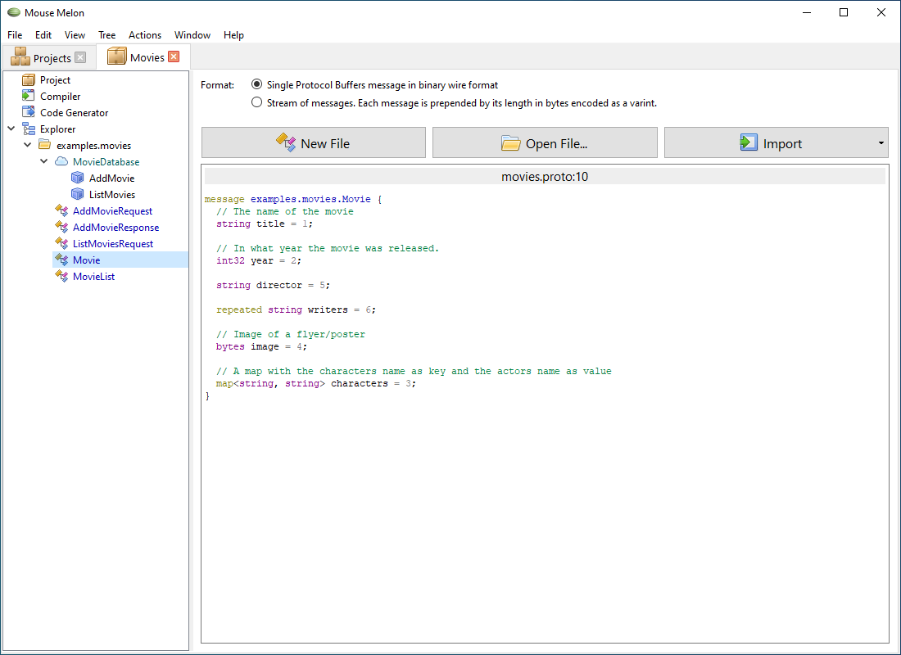The width and height of the screenshot is (901, 655).
Task: Click the New File button's pencil icon
Action: [x=286, y=142]
